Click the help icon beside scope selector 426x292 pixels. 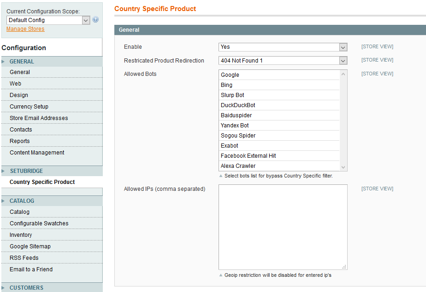[95, 20]
